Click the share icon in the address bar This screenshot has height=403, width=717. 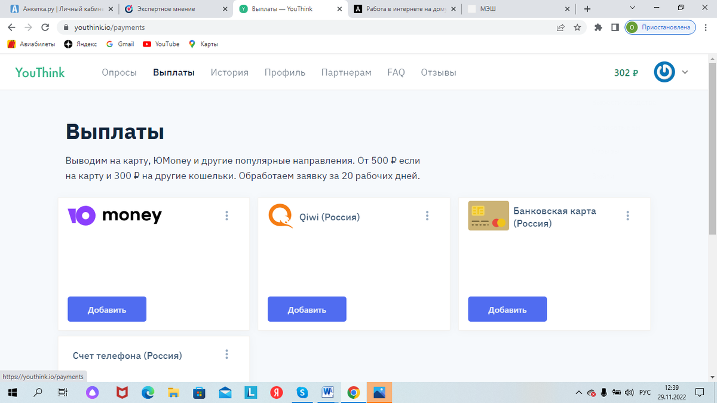coord(560,27)
